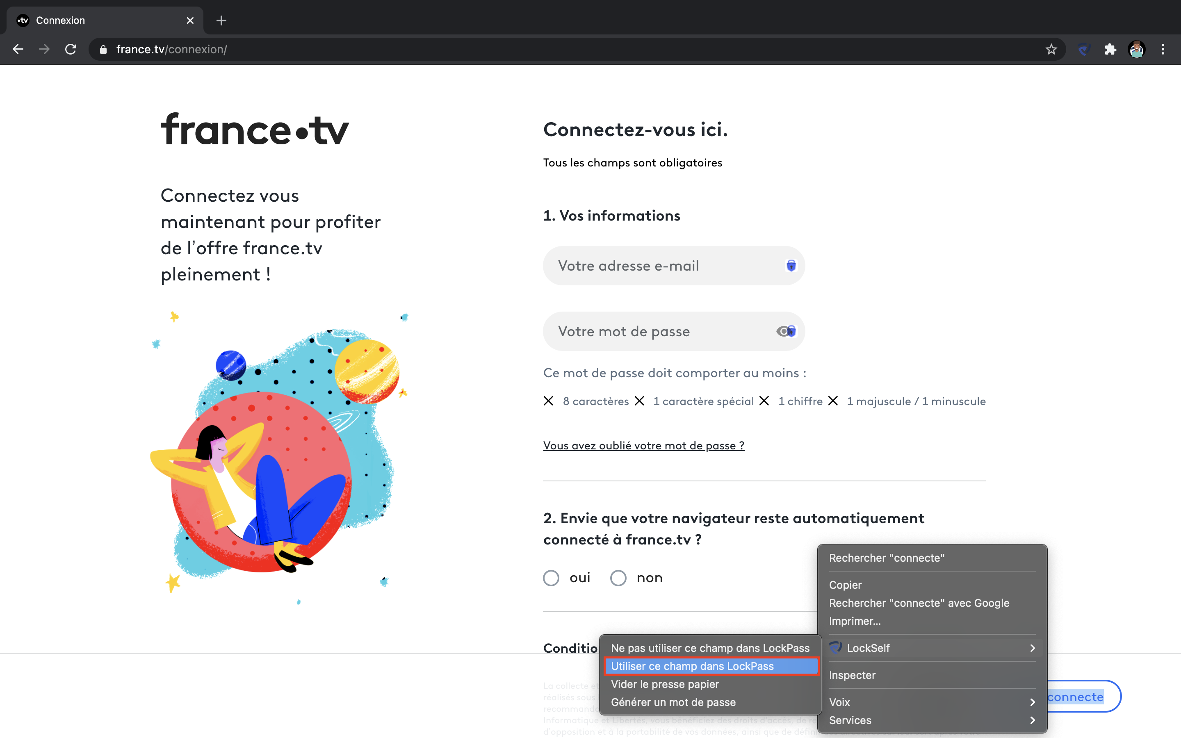Screen dimensions: 1181x738
Task: Click the '8 caractères' requirement
Action: pos(595,401)
